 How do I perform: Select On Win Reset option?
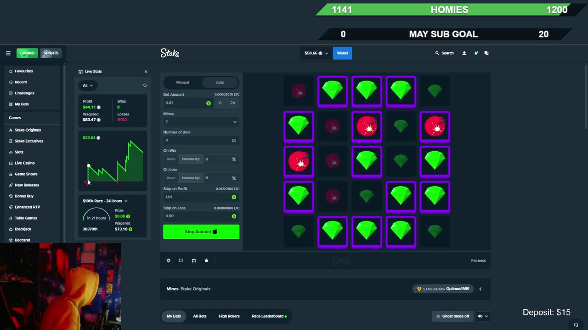(171, 159)
